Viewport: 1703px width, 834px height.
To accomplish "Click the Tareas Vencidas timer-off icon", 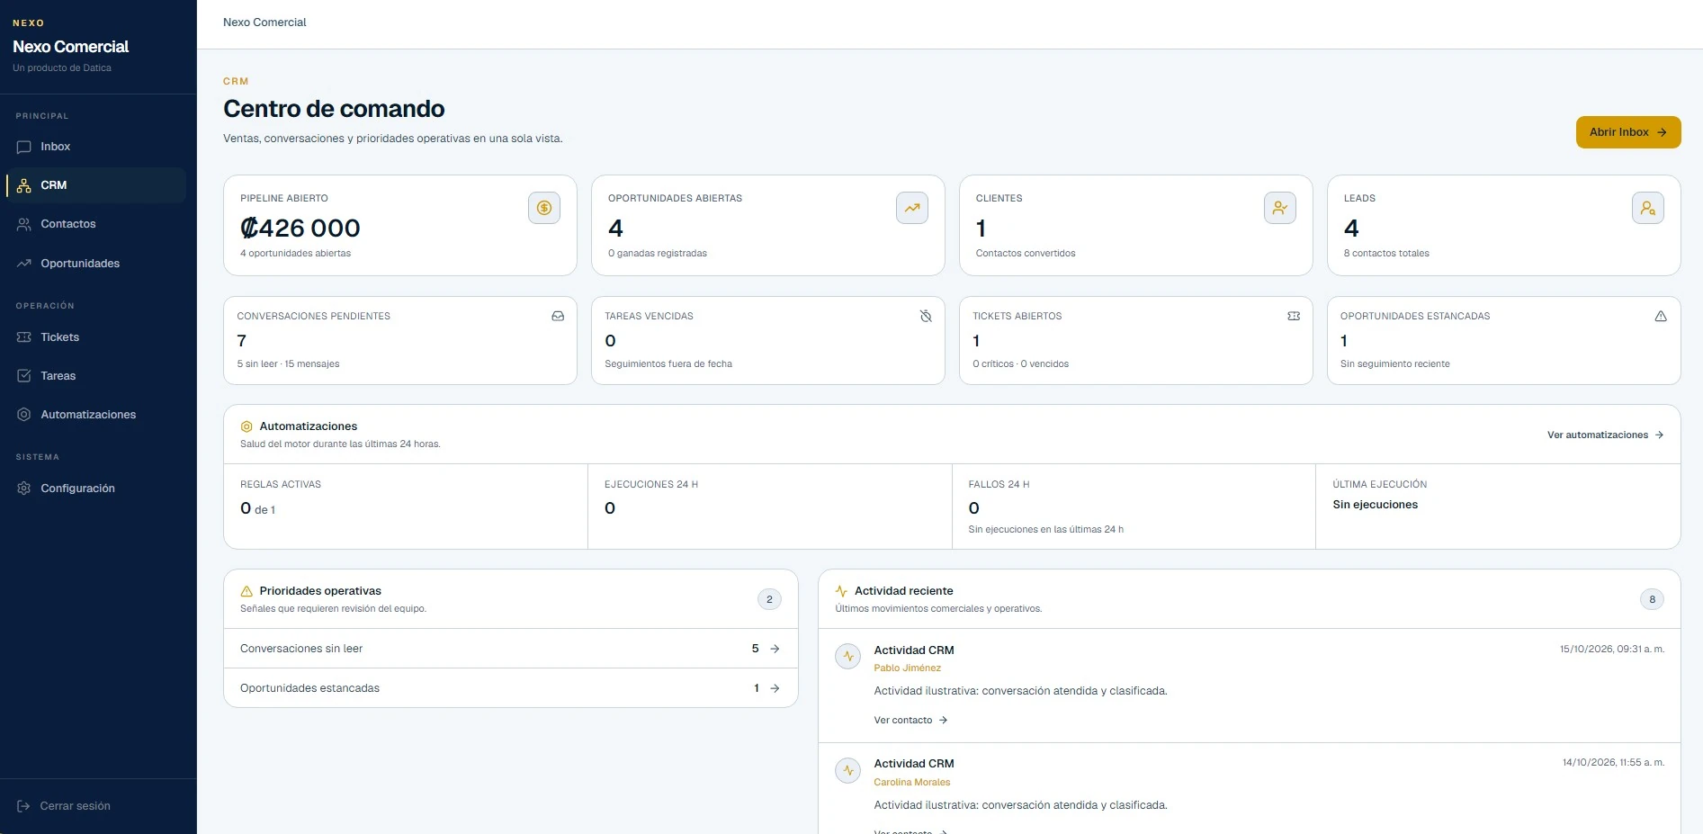I will (926, 317).
